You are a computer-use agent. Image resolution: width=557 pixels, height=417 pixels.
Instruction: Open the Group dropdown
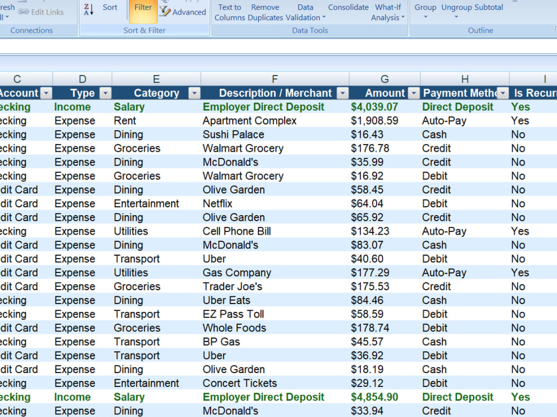tap(425, 11)
